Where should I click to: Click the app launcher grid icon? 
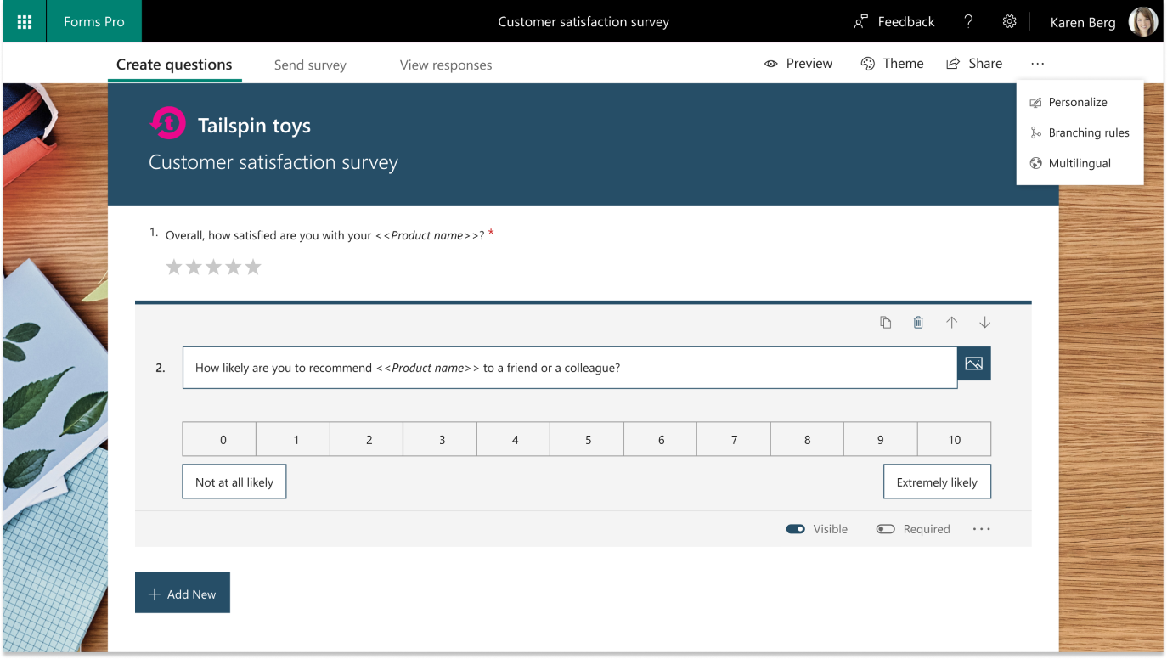(24, 22)
